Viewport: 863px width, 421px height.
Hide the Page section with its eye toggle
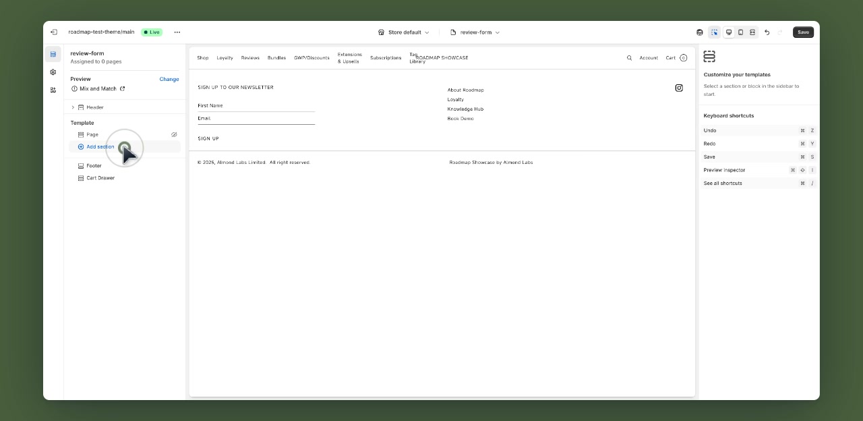point(174,134)
